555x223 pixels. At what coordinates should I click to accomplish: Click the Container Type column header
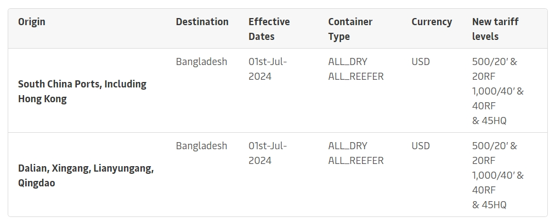350,29
